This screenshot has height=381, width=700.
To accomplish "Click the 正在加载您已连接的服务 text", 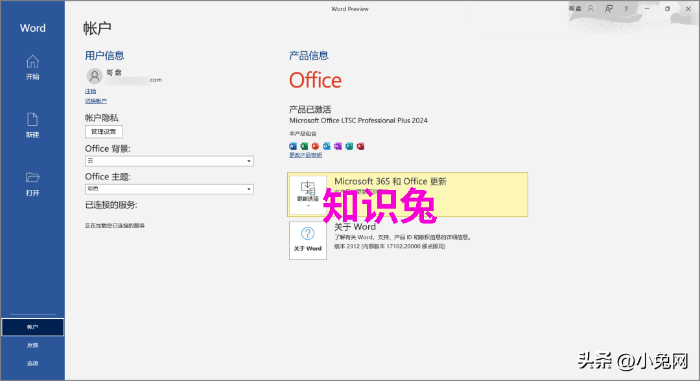I will pos(115,225).
